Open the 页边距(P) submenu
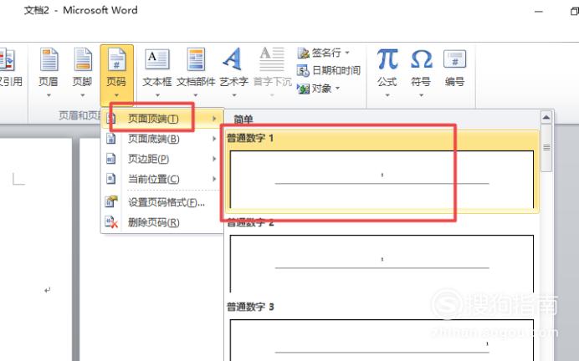This screenshot has height=361, width=579. (x=162, y=159)
